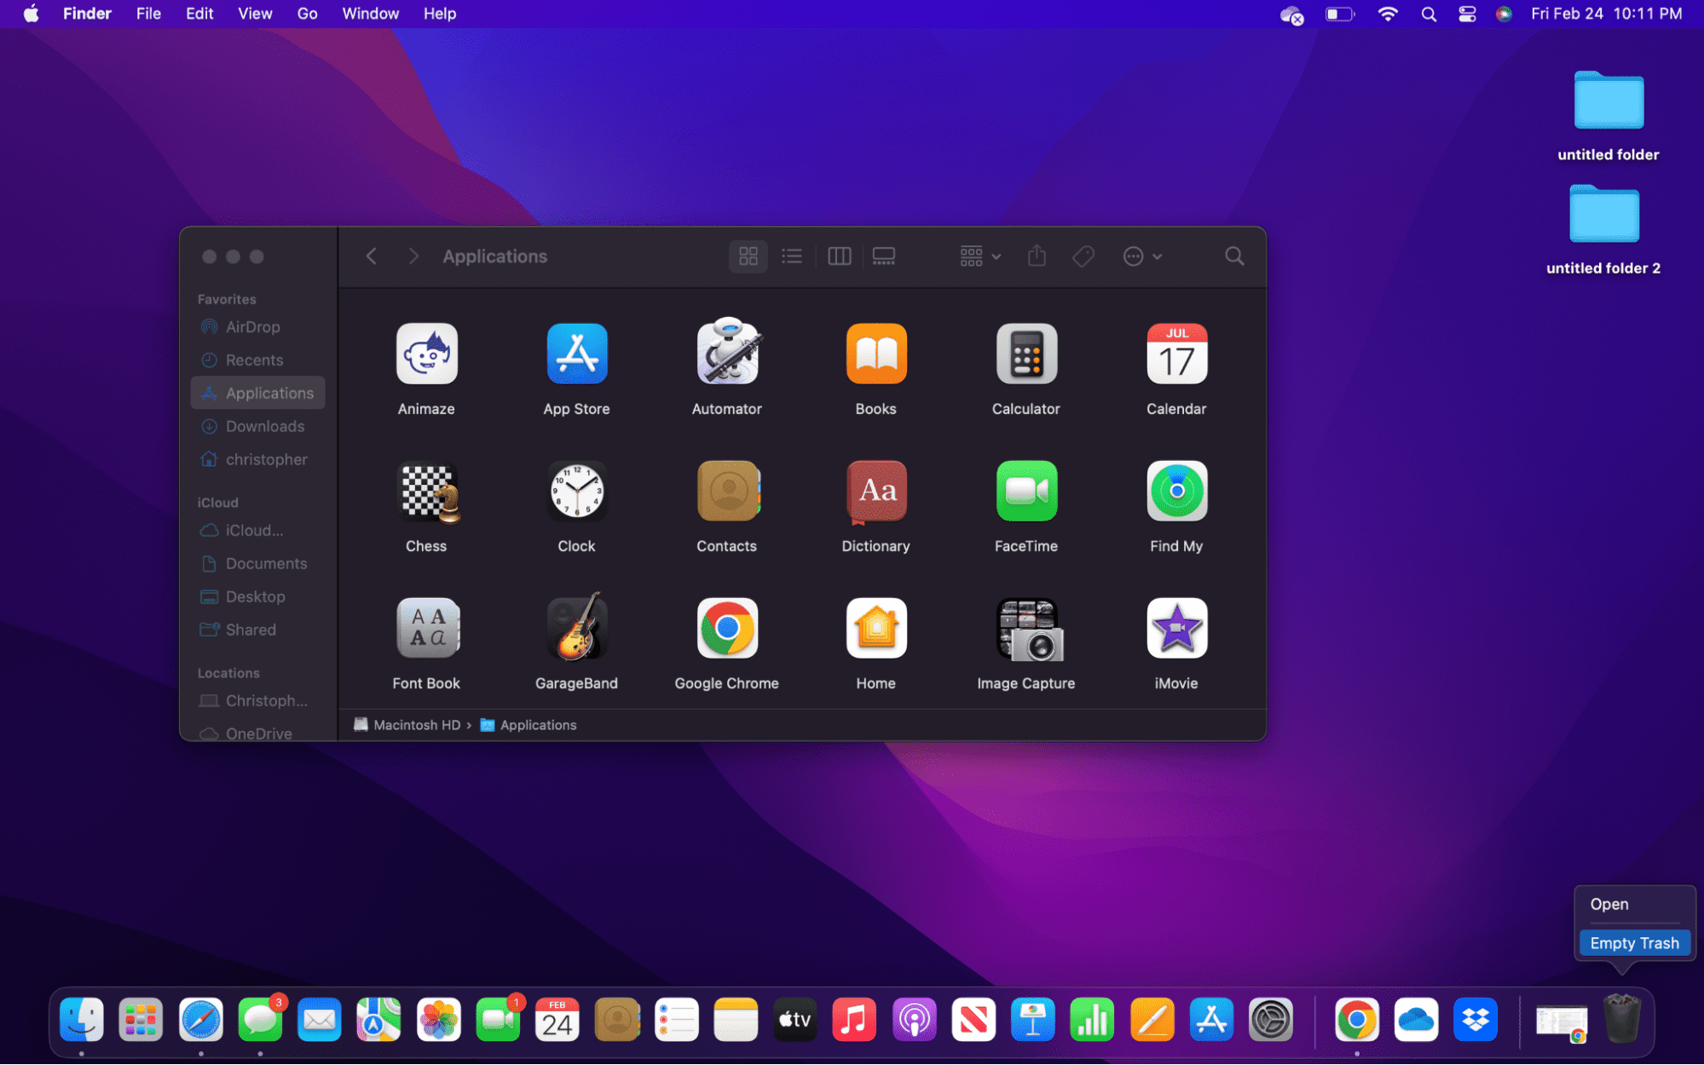Click Spotlight search in the menu bar
Screen dimensions: 1704x1065
[1429, 14]
